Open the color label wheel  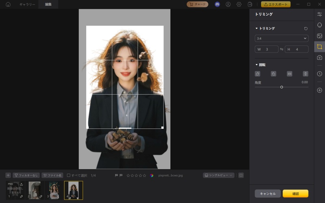coord(152,175)
